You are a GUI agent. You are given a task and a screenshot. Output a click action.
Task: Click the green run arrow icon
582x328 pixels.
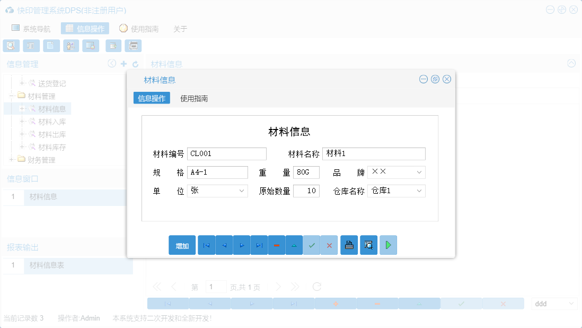tap(388, 245)
